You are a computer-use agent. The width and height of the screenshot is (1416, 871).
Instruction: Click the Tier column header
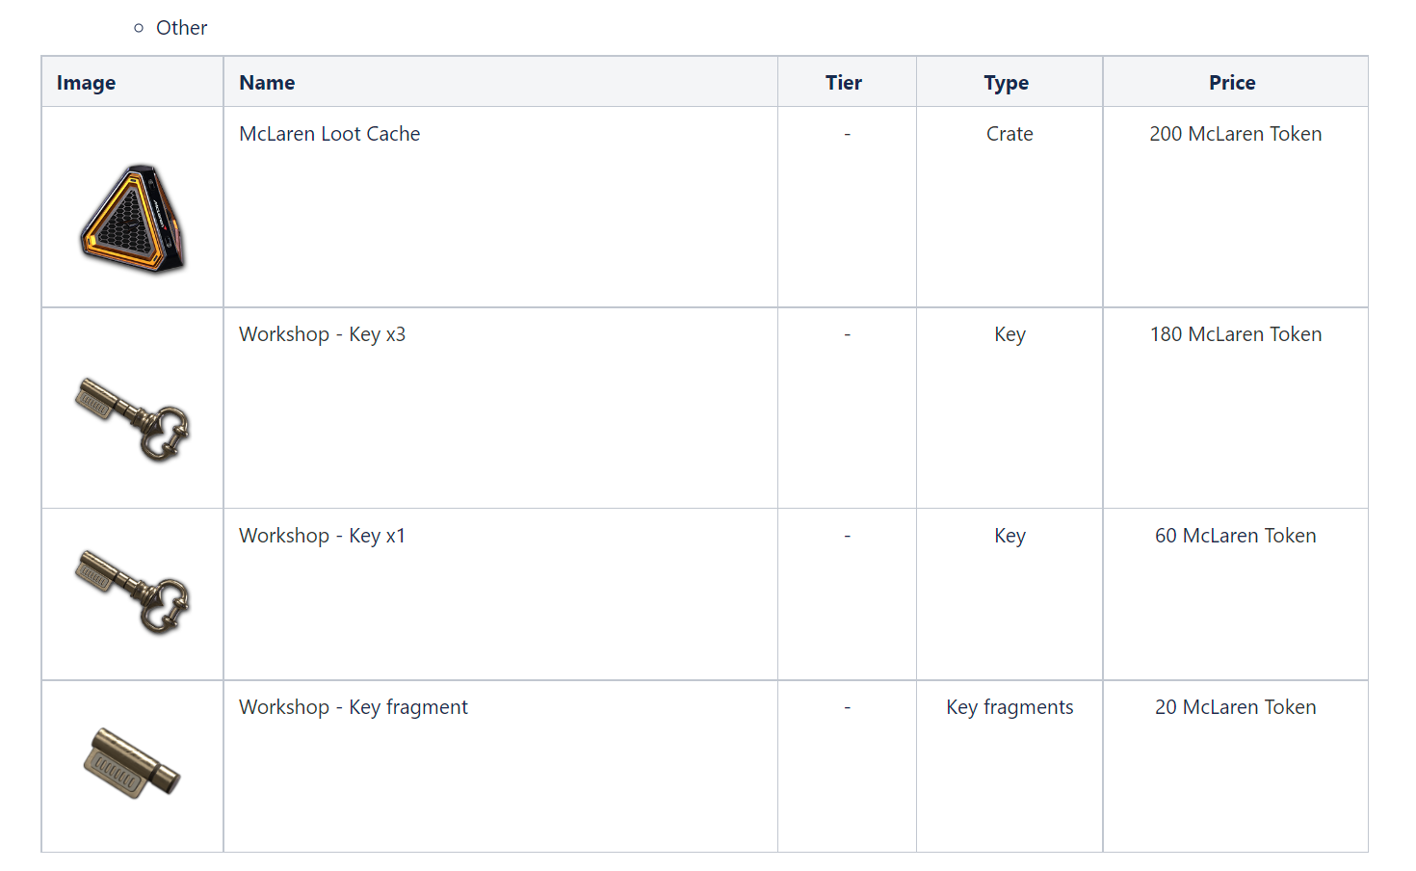pos(844,83)
